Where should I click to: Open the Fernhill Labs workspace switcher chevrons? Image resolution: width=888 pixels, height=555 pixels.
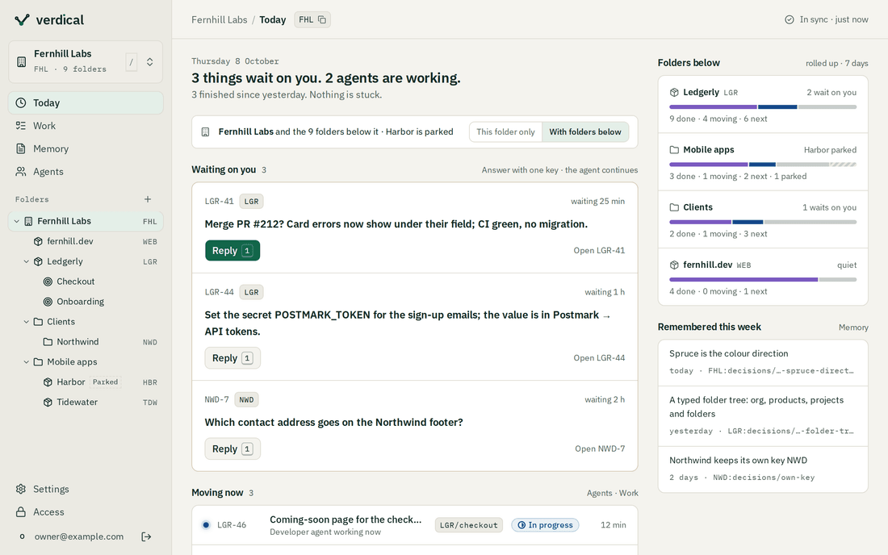[x=149, y=61]
